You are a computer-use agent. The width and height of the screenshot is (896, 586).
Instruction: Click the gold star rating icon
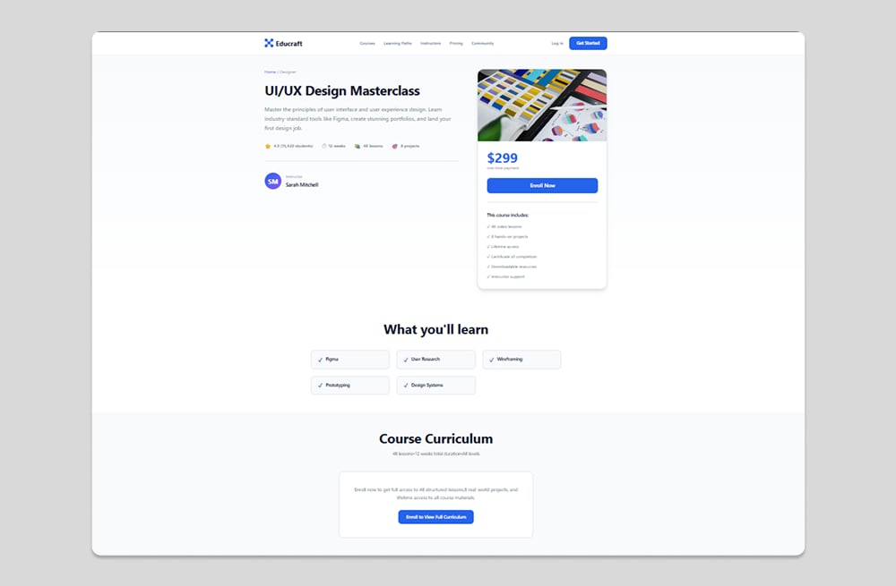267,146
